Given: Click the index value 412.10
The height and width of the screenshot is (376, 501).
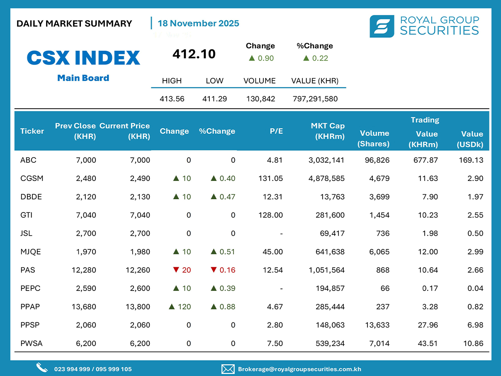Looking at the screenshot, I should pos(194,54).
